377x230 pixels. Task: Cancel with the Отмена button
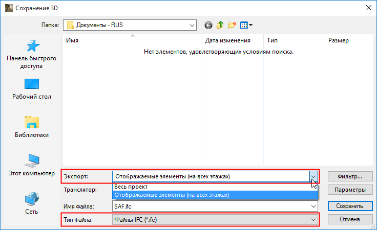click(350, 219)
